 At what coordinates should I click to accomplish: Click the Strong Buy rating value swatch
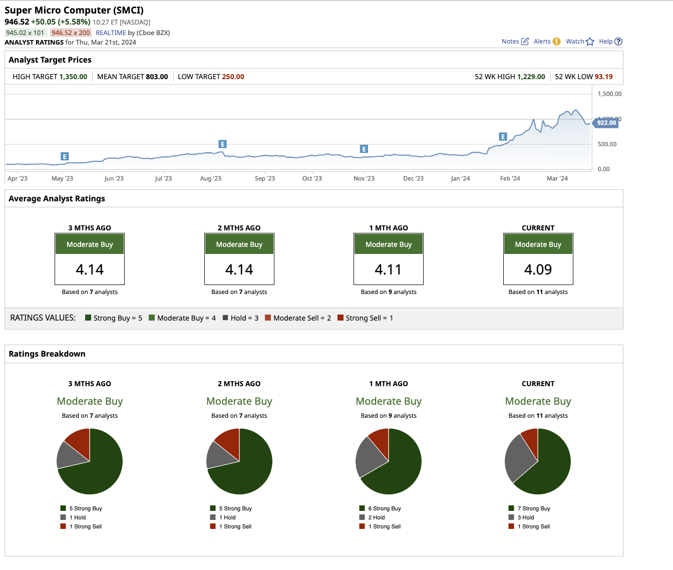[88, 318]
